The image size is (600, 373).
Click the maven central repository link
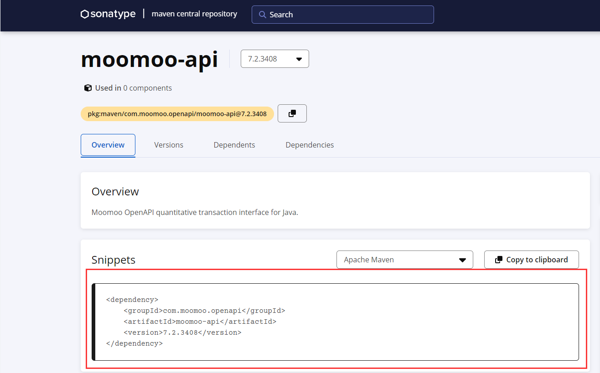click(x=194, y=14)
